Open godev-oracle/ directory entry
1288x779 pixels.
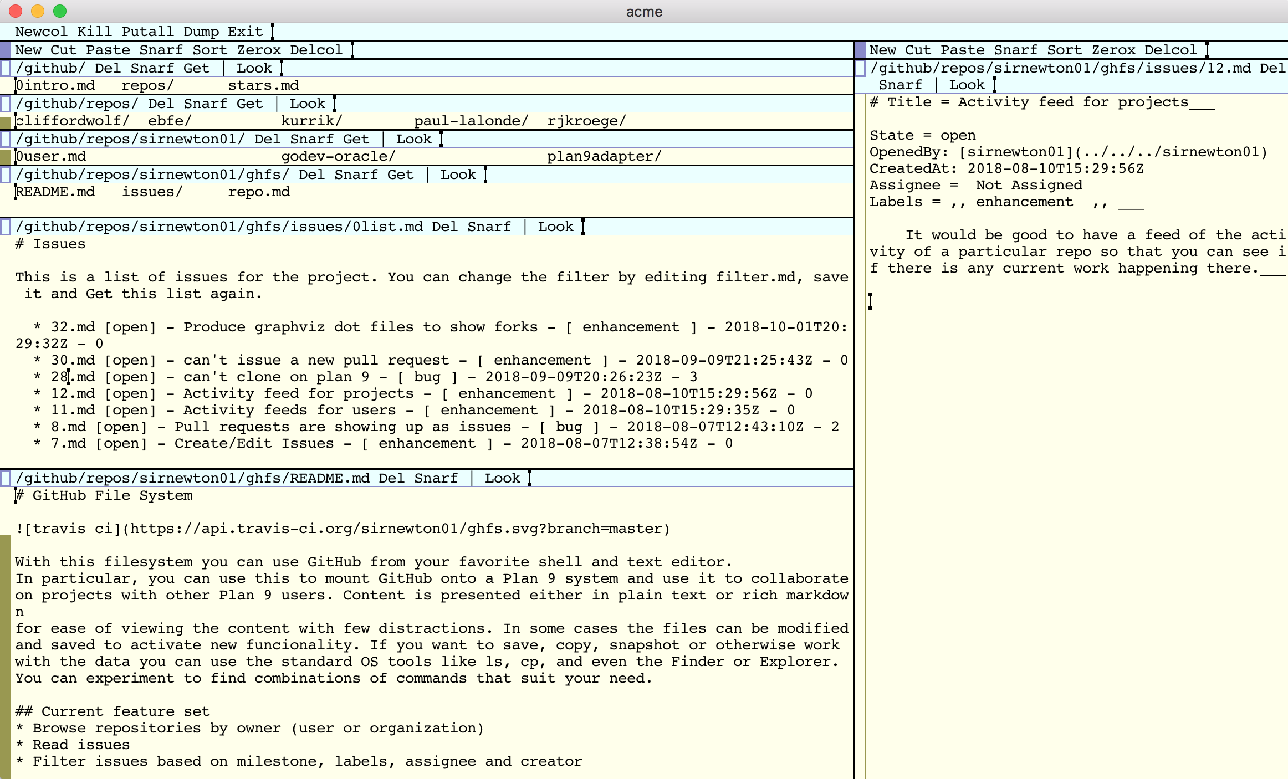click(x=338, y=156)
